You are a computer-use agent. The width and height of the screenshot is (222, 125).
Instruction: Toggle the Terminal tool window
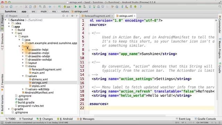coord(26,119)
